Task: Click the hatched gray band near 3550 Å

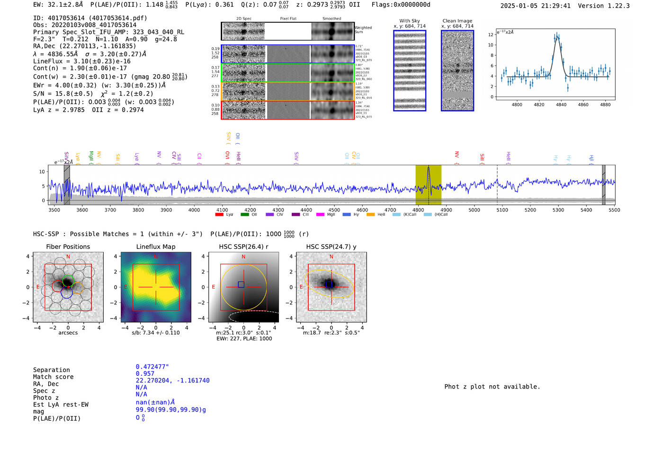Action: [67, 185]
